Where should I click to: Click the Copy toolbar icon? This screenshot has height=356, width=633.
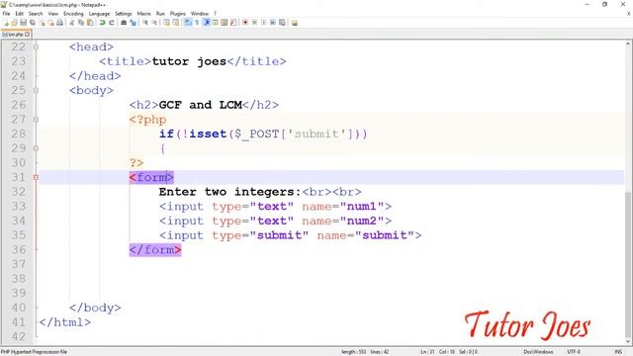click(x=81, y=23)
